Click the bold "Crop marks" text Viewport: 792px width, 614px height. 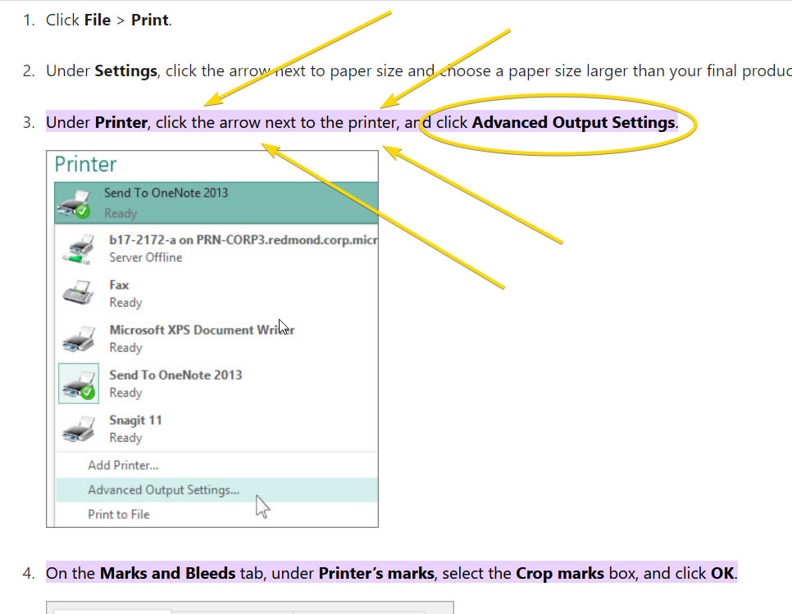coord(559,573)
